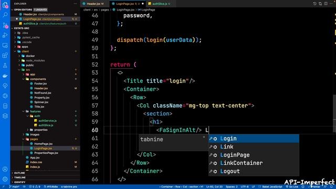The width and height of the screenshot is (336, 189).
Task: Select LoginPage in autocomplete suggestions
Action: tap(254, 155)
